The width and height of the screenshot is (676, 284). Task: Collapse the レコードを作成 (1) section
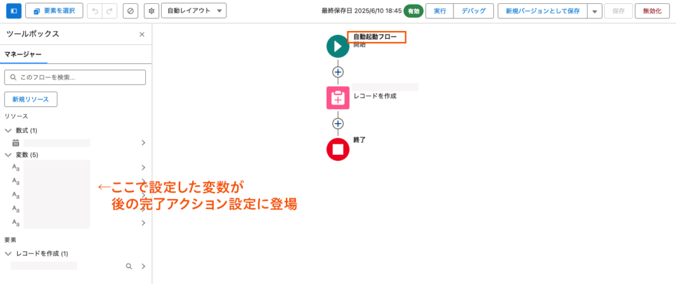[9, 254]
